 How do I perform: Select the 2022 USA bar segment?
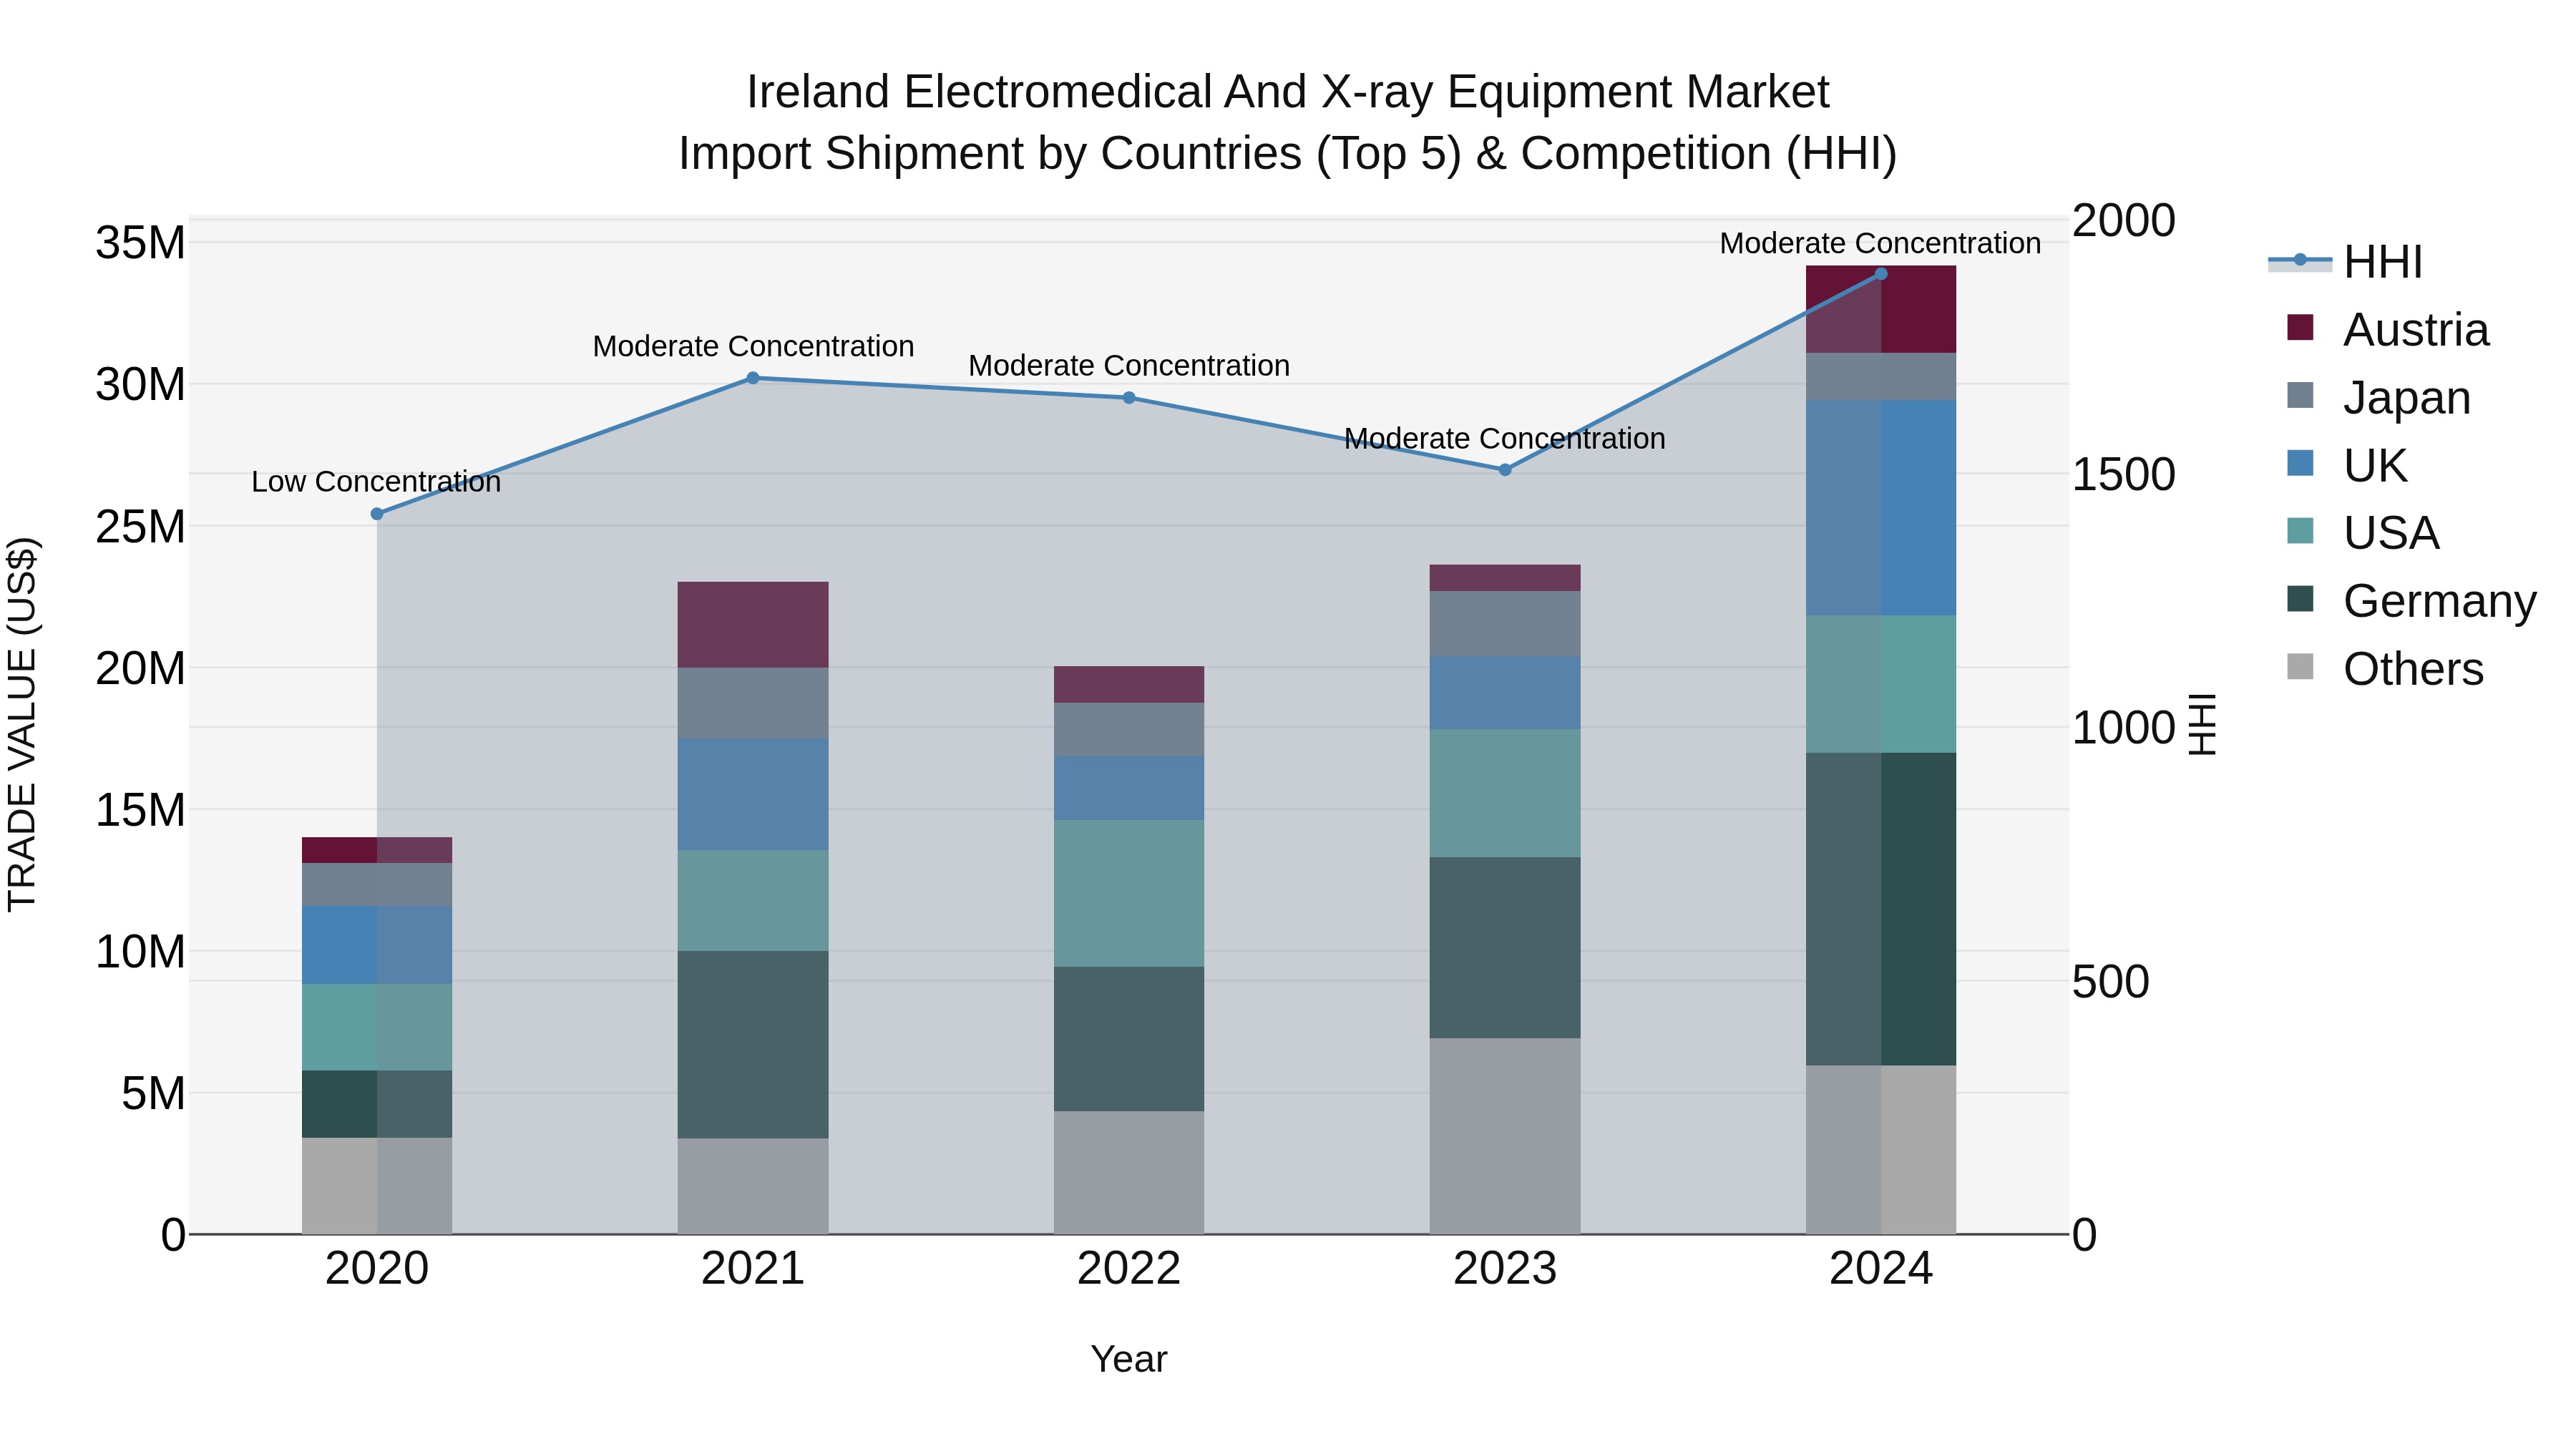[1129, 894]
